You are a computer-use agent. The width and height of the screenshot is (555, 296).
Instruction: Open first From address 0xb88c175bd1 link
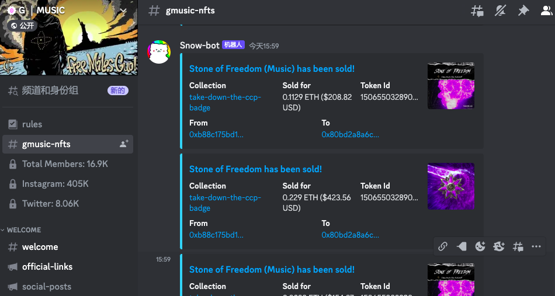[216, 135]
